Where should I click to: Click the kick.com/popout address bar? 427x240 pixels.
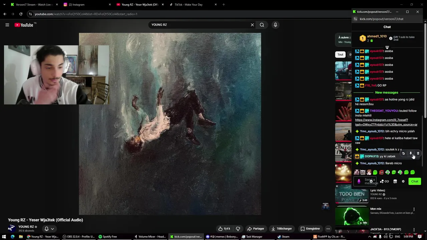387,19
